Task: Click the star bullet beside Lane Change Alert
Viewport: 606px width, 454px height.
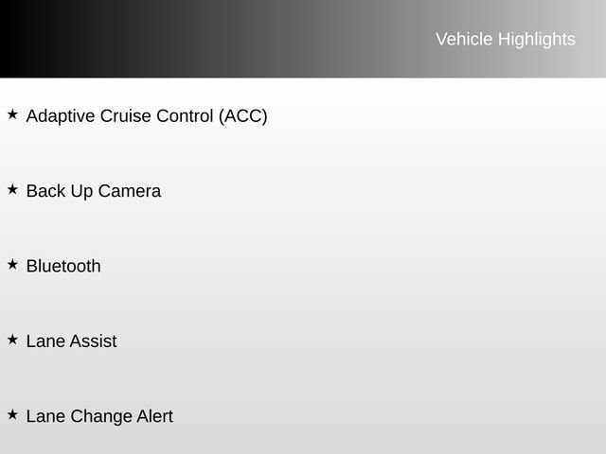Action: (x=12, y=414)
